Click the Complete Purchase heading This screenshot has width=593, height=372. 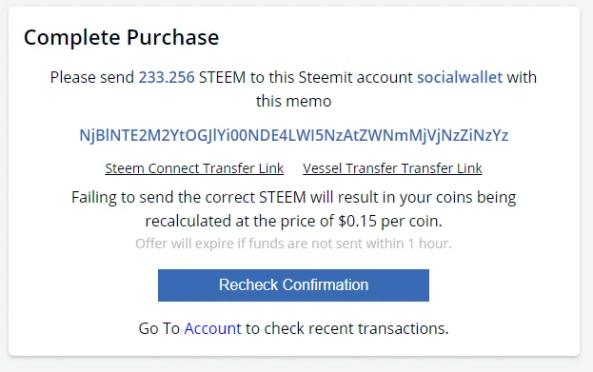point(122,37)
